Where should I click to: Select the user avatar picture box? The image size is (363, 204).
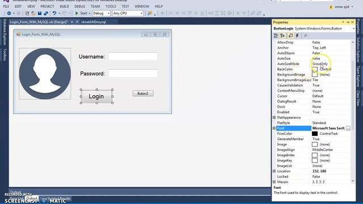pos(45,74)
